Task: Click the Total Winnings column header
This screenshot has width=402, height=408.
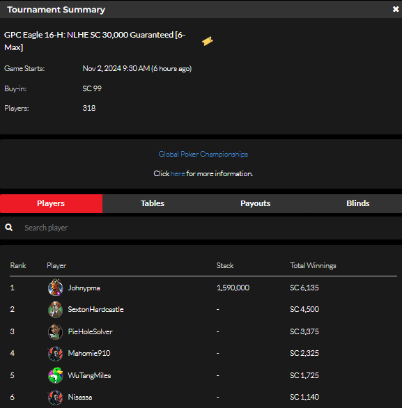Action: [x=313, y=266]
